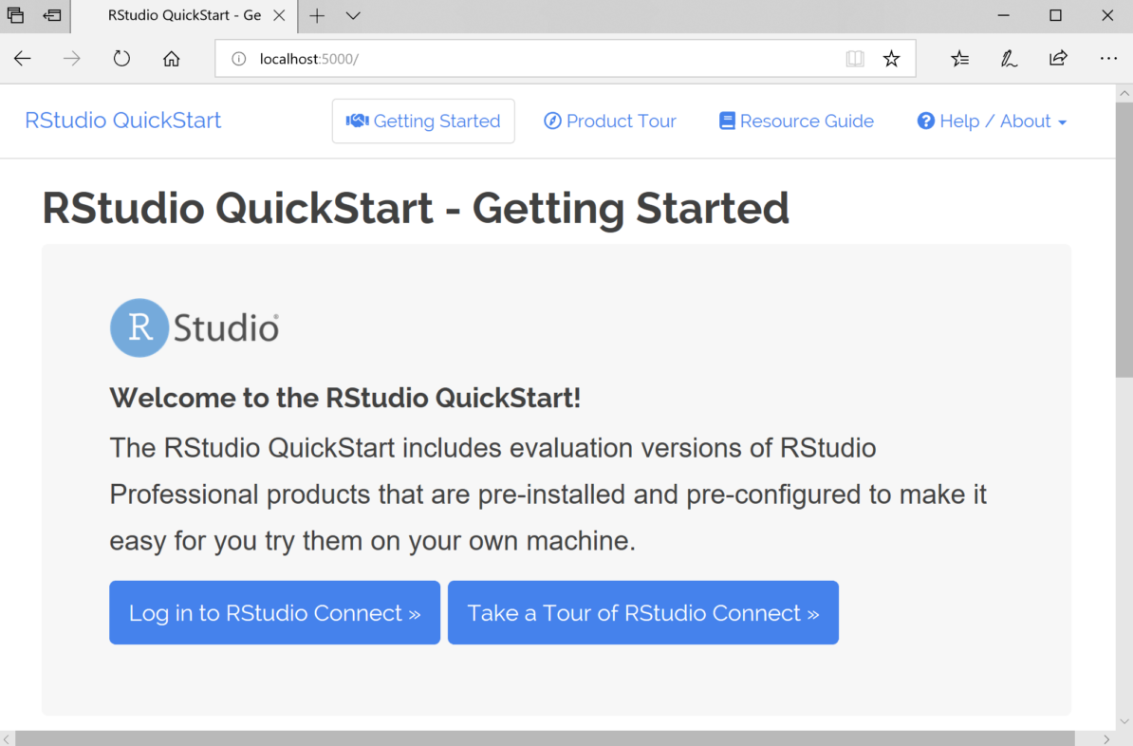Maximize the browser window
The height and width of the screenshot is (746, 1133).
[x=1055, y=15]
